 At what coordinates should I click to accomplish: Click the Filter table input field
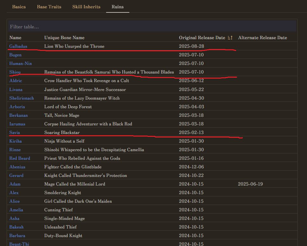click(152, 27)
